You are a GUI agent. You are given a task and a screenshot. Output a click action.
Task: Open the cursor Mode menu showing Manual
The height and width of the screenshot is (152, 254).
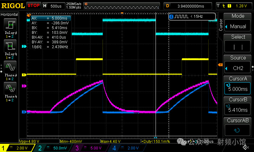click(238, 22)
